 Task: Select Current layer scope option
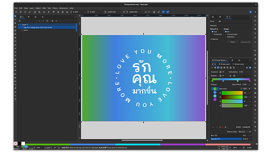226,34
